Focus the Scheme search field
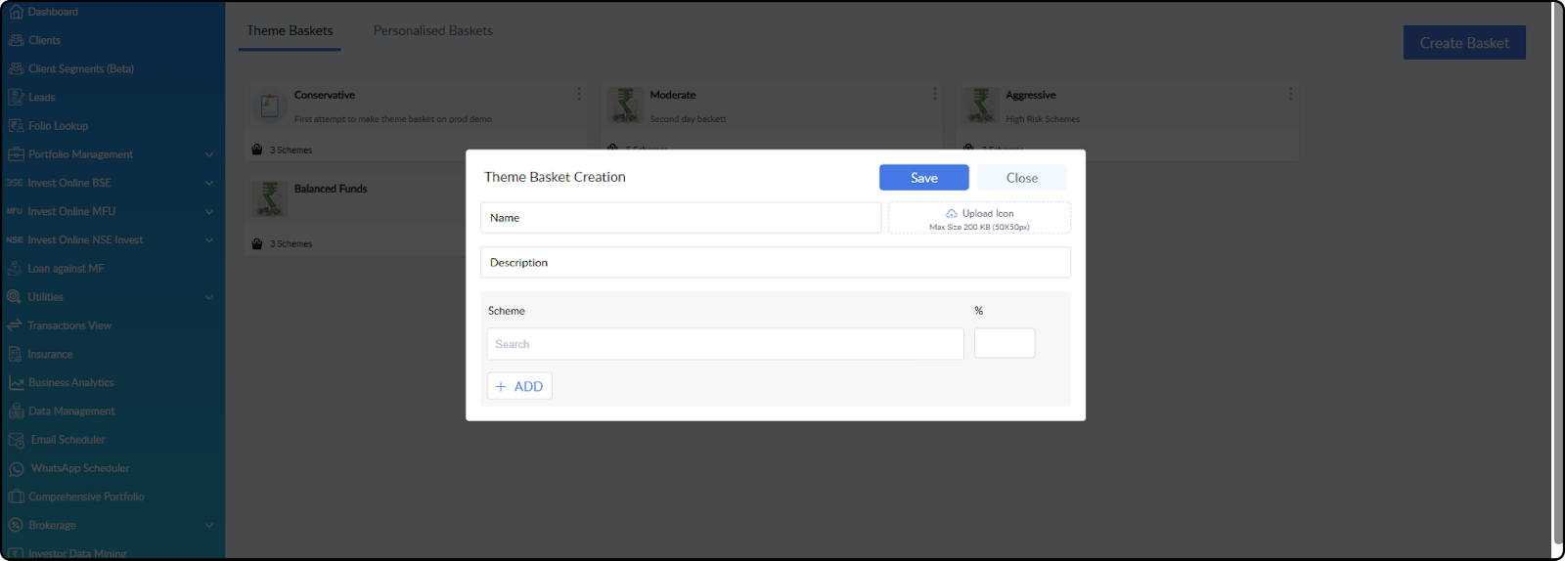This screenshot has width=1565, height=561. coord(726,344)
